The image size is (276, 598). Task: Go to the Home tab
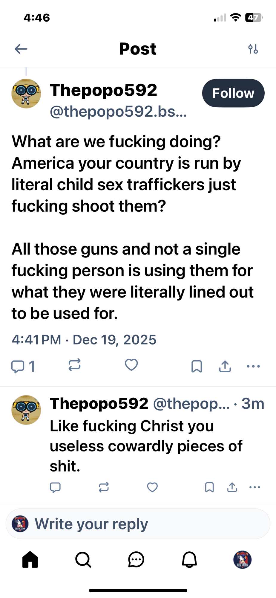(x=30, y=559)
